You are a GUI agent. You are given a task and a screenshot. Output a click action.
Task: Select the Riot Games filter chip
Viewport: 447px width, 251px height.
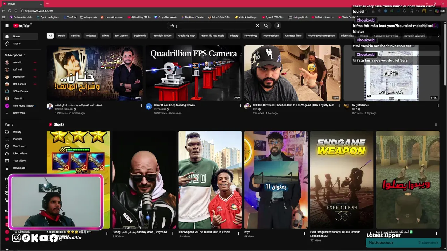(122, 36)
